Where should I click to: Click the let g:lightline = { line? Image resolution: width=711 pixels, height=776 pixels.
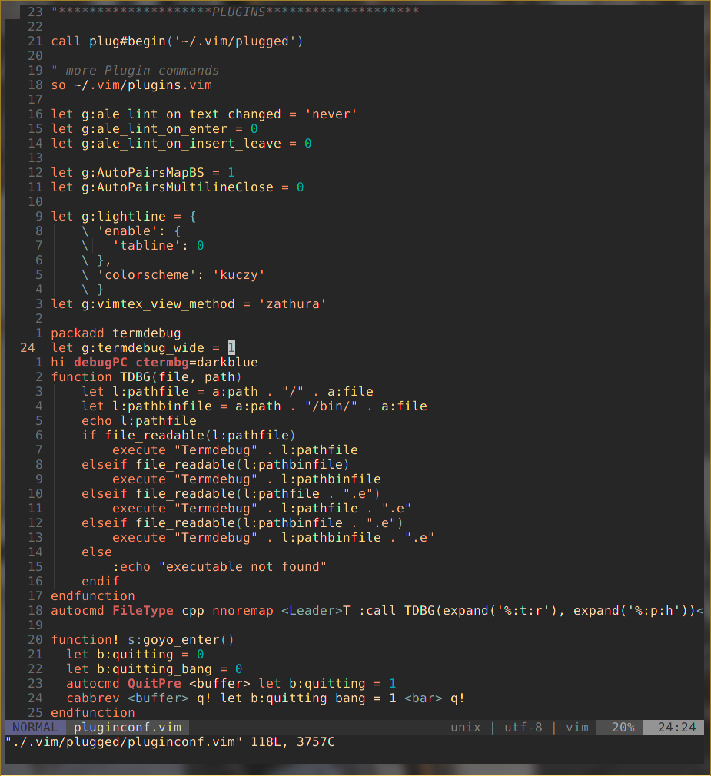(x=124, y=216)
